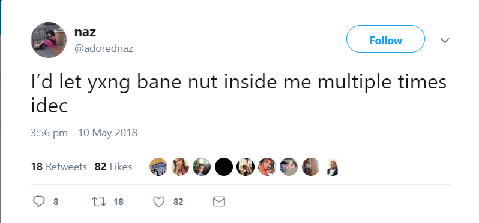Click the last liker avatar on right
The image size is (479, 223).
[333, 167]
